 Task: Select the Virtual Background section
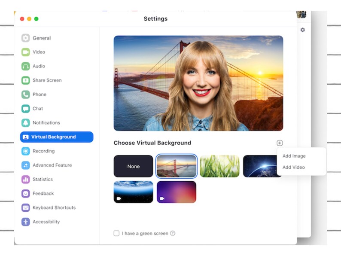tap(57, 137)
